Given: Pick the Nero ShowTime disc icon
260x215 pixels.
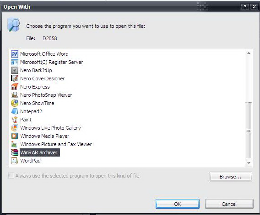Looking at the screenshot, I should pos(15,103).
